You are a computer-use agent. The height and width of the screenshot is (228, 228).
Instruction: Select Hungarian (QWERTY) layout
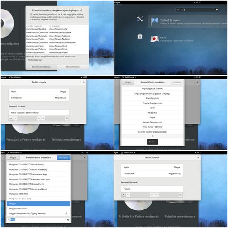tap(38, 194)
